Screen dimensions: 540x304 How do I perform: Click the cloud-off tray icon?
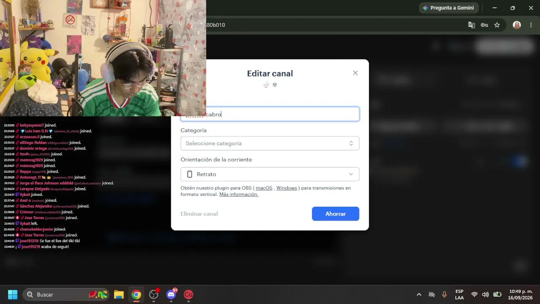click(x=432, y=294)
